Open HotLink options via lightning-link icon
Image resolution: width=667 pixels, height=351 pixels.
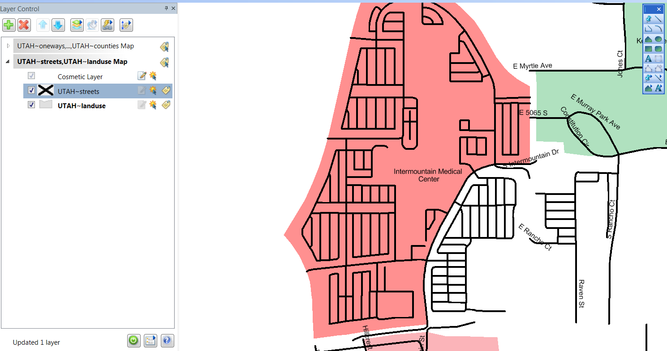coord(108,25)
